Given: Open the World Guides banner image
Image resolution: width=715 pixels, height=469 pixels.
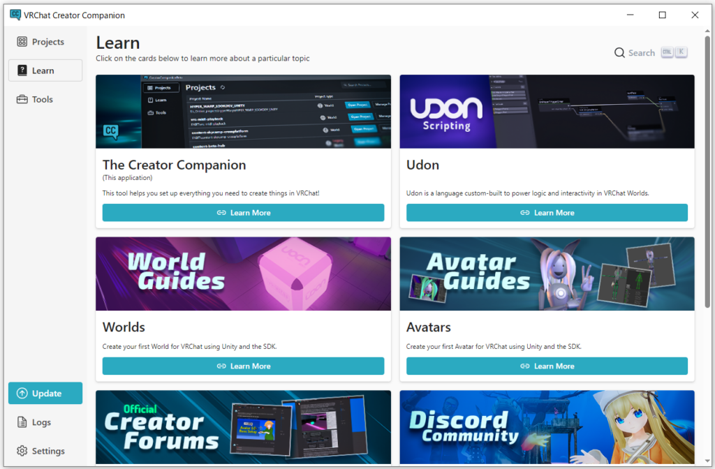Looking at the screenshot, I should [x=243, y=274].
